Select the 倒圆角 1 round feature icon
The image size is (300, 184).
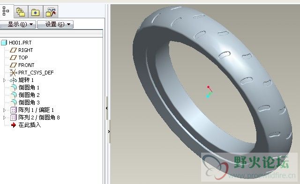point(14,88)
